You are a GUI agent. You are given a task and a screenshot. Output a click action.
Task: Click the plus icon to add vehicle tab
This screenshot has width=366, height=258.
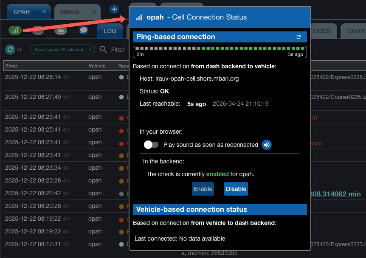(x=114, y=9)
